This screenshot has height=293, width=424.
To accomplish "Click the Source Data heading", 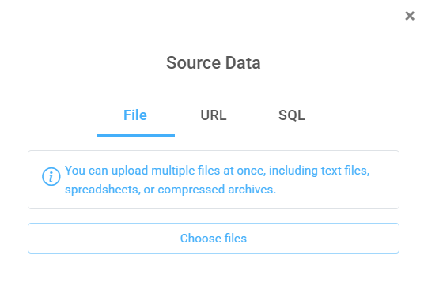I will (x=214, y=62).
